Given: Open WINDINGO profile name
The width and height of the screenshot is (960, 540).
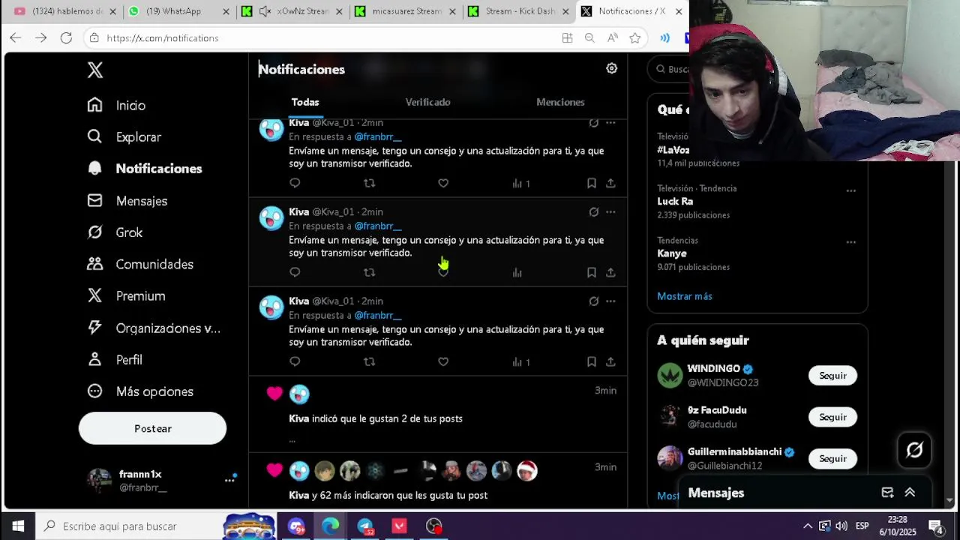Looking at the screenshot, I should pyautogui.click(x=714, y=369).
